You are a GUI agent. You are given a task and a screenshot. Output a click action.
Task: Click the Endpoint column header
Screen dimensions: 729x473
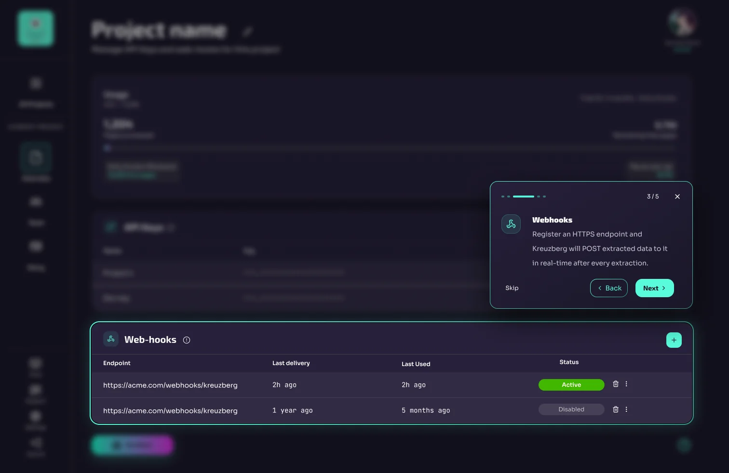tap(117, 363)
